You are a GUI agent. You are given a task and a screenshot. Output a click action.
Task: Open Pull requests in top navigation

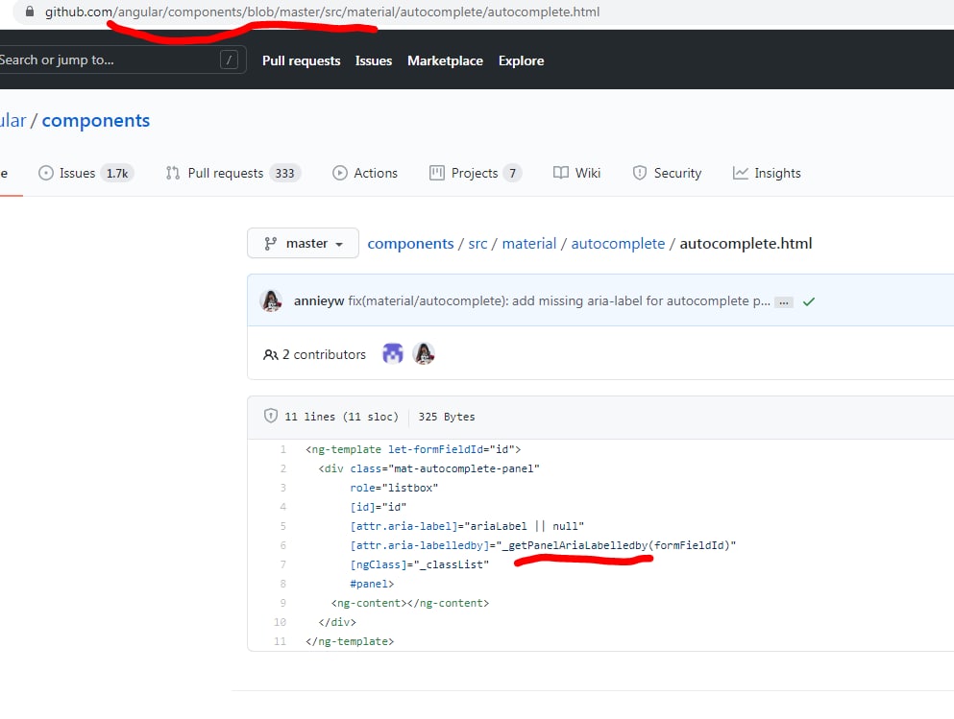click(301, 60)
